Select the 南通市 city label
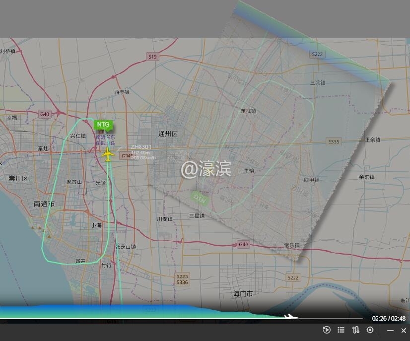Viewport: 410px width, 341px height. pos(44,204)
